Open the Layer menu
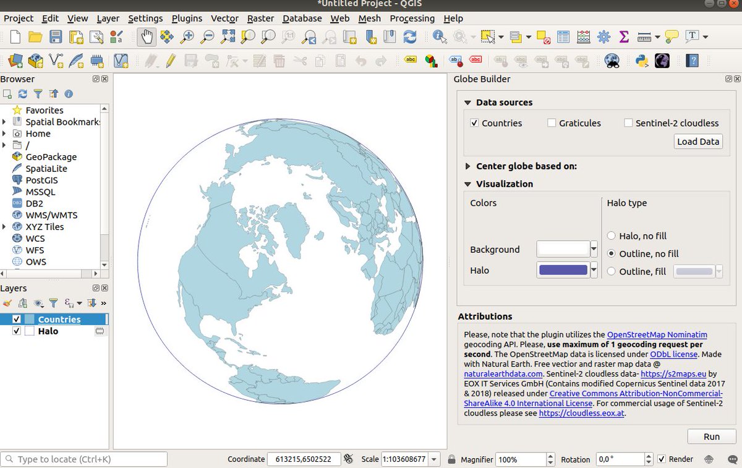 coord(108,19)
